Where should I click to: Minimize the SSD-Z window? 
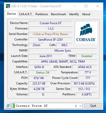75,6
